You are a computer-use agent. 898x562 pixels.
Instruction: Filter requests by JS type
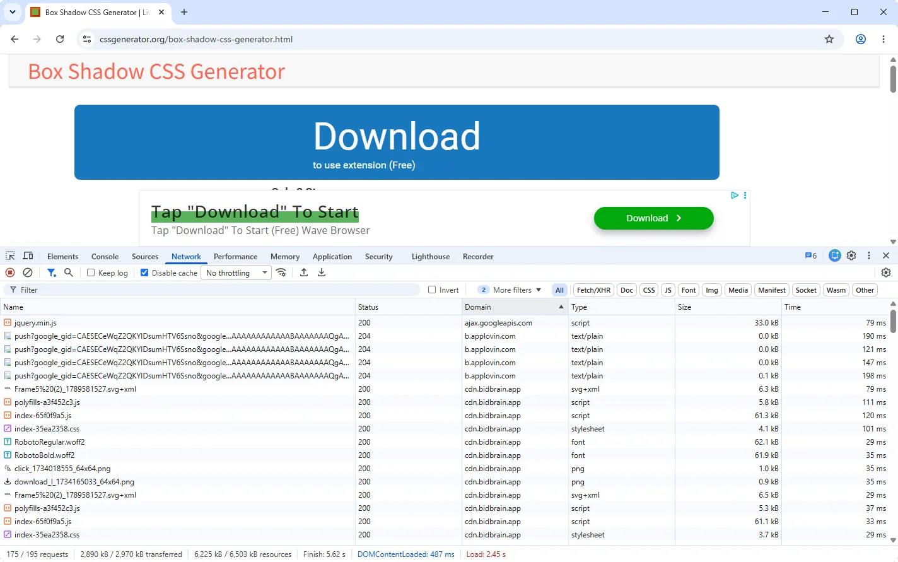pyautogui.click(x=668, y=290)
